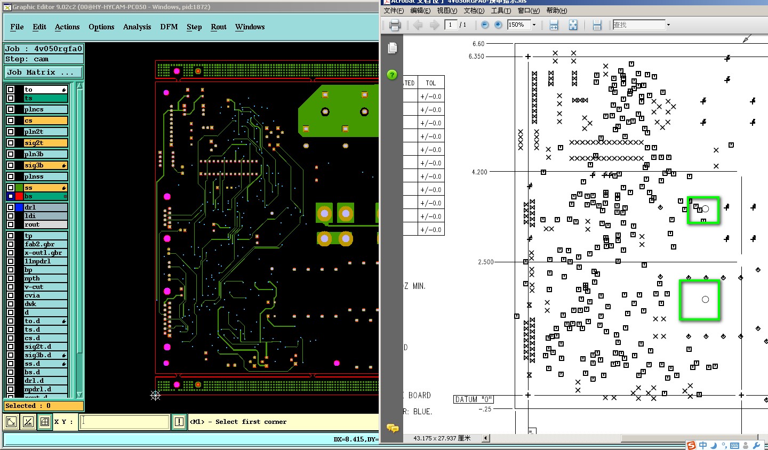768x450 pixels.
Task: Click the X Y coordinate input field
Action: pyautogui.click(x=125, y=422)
